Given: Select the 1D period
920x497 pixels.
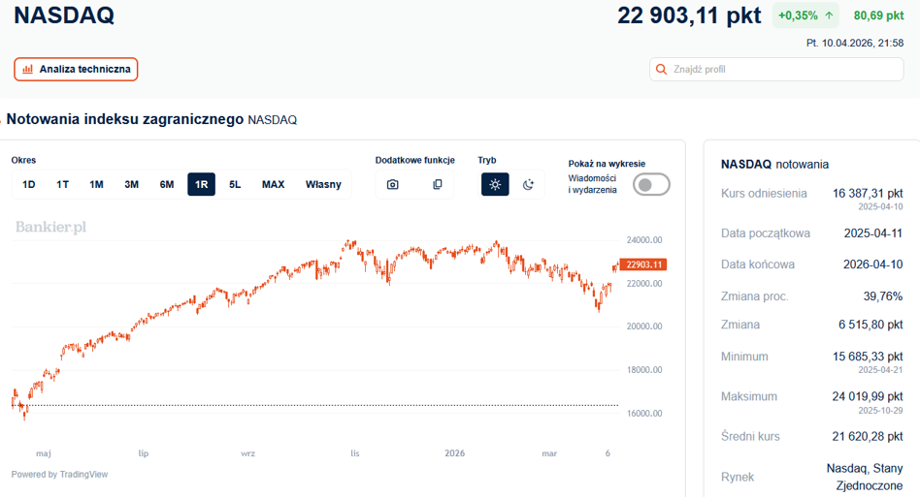Looking at the screenshot, I should coord(29,184).
